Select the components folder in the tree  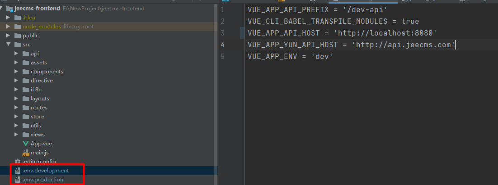[x=47, y=72]
